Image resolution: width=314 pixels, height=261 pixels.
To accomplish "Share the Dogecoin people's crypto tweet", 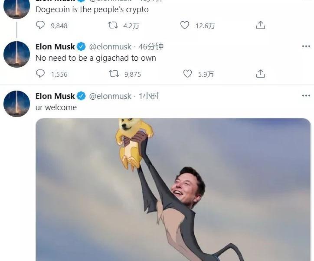I will [x=261, y=25].
